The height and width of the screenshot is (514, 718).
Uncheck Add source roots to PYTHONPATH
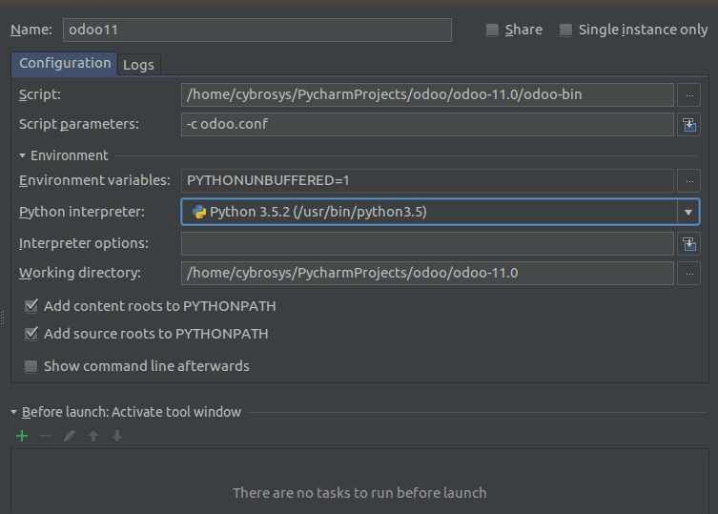pyautogui.click(x=31, y=334)
